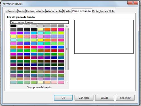Click the color palette scrollbar thumb
The height and width of the screenshot is (106, 141).
coord(67,49)
